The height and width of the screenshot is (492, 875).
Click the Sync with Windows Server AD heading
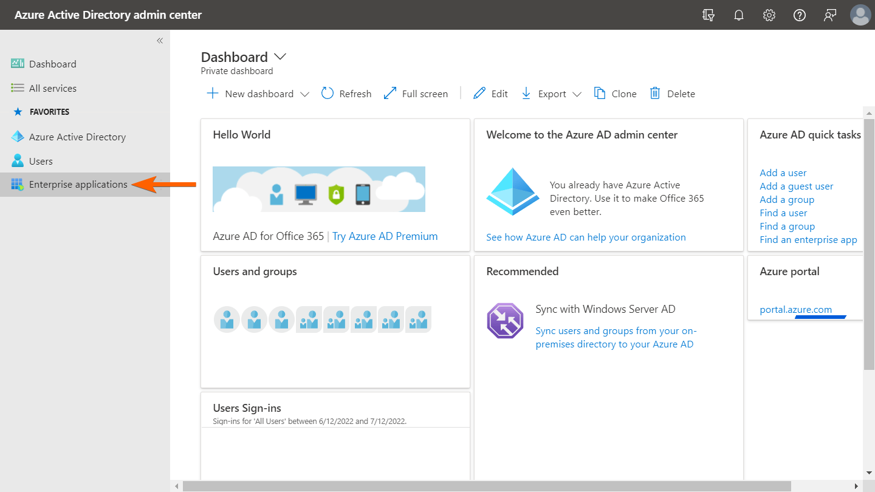tap(605, 309)
